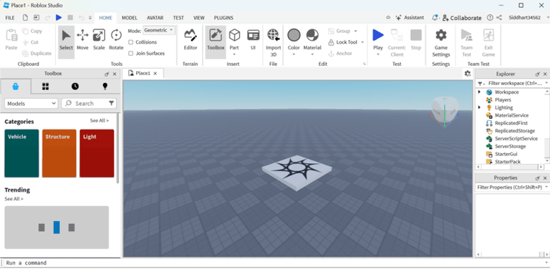Expand the Lighting tree node
The height and width of the screenshot is (269, 550).
479,107
